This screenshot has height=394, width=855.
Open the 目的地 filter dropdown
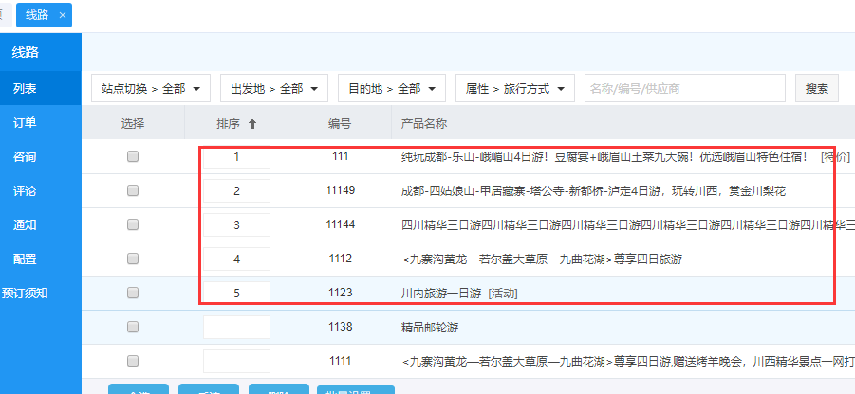pos(391,89)
